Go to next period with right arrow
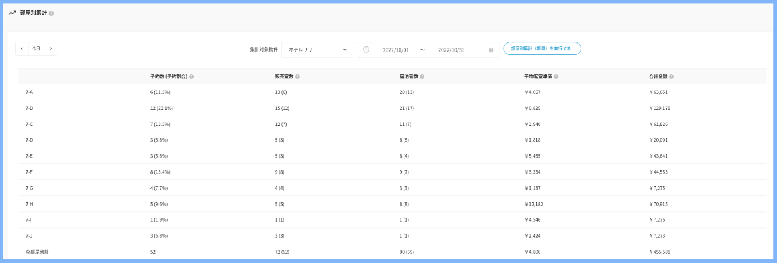The width and height of the screenshot is (777, 263). 51,49
